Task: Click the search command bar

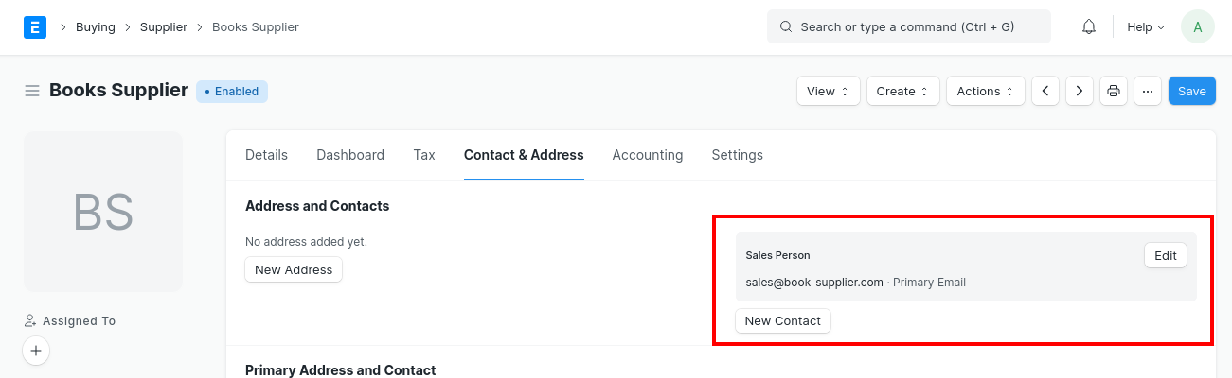Action: 908,26
